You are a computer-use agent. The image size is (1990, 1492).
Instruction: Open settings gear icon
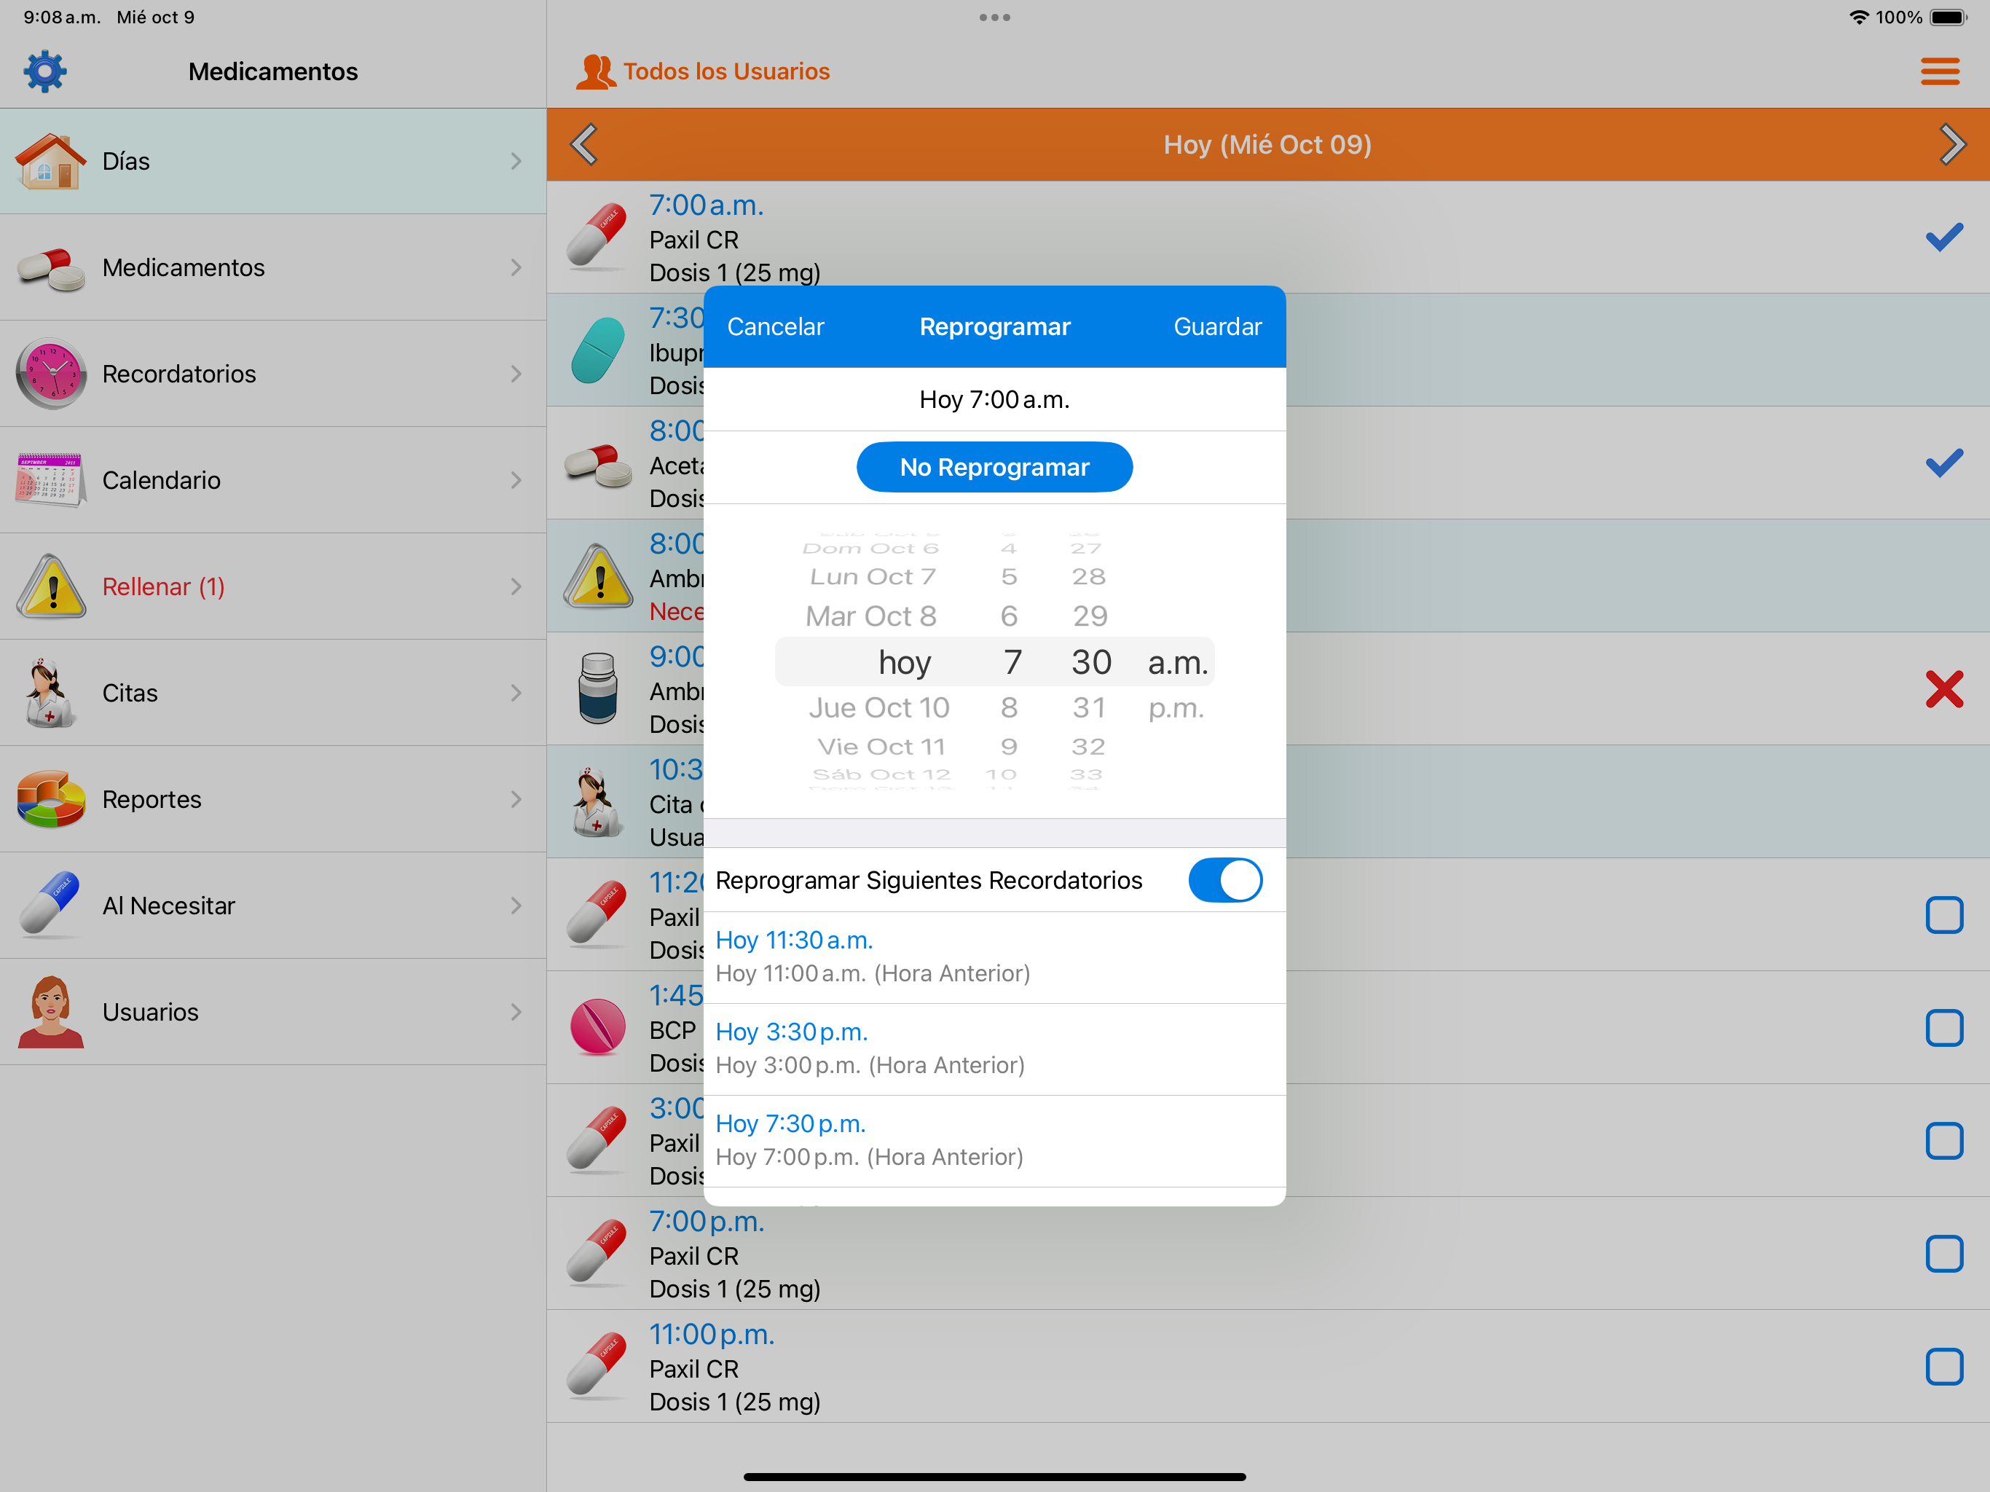(x=45, y=71)
